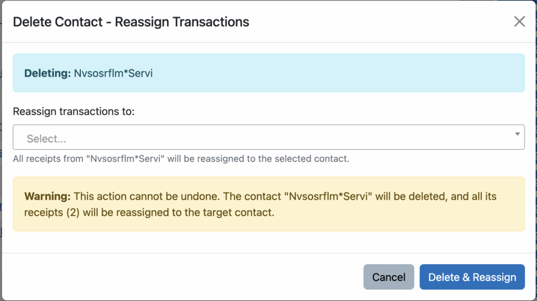This screenshot has height=301, width=537.
Task: Click empty footer area left of Cancel
Action: point(184,277)
